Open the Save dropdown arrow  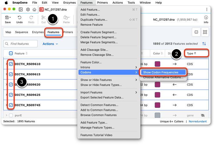[x=10, y=17]
